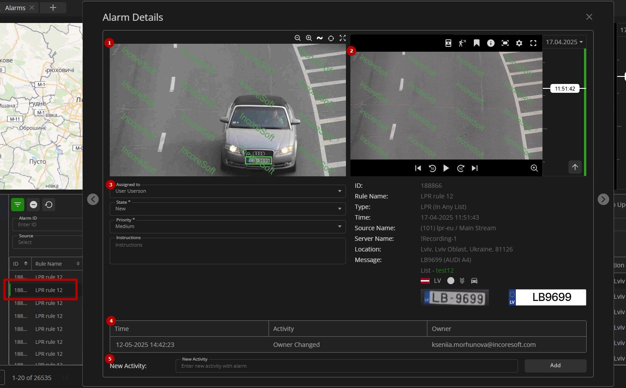Click the Instructions text area
This screenshot has height=388, width=626.
[x=228, y=251]
